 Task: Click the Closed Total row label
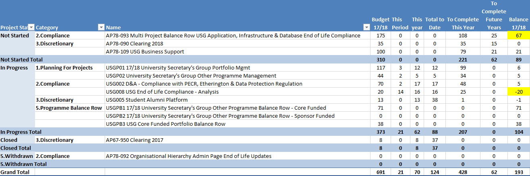[x=16, y=148]
